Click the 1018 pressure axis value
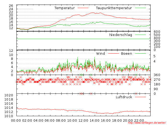This screenshot has height=125, width=167. [9, 99]
